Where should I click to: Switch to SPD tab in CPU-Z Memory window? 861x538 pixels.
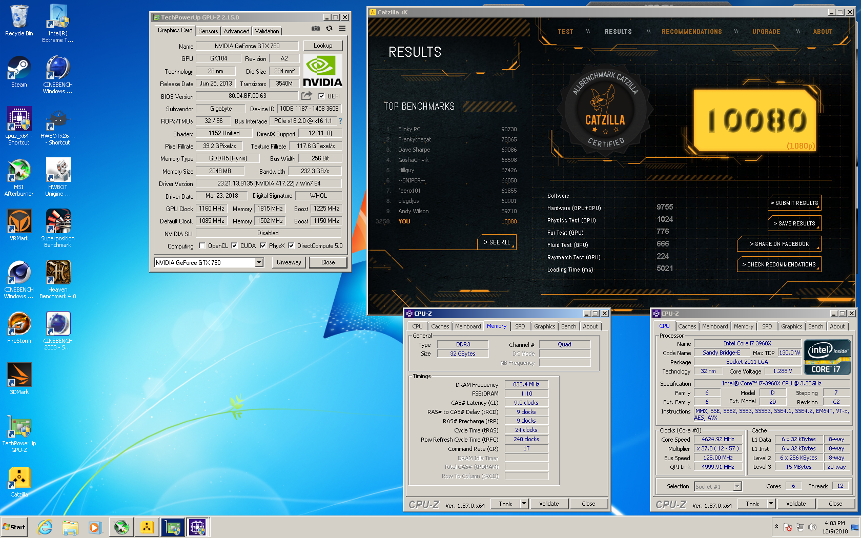pos(520,326)
